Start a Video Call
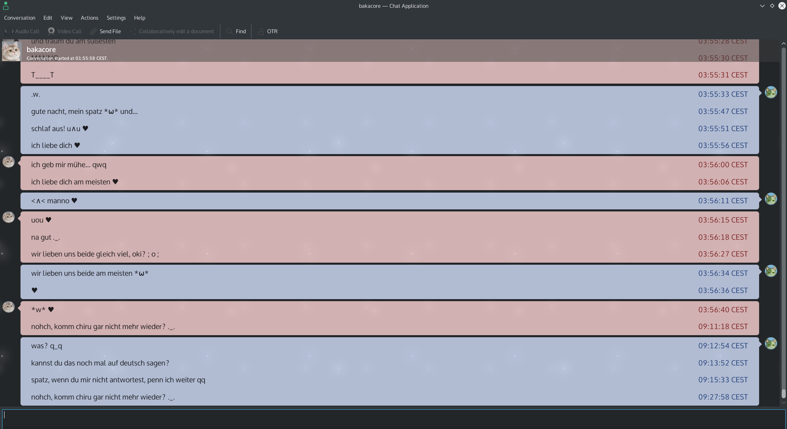 tap(65, 31)
